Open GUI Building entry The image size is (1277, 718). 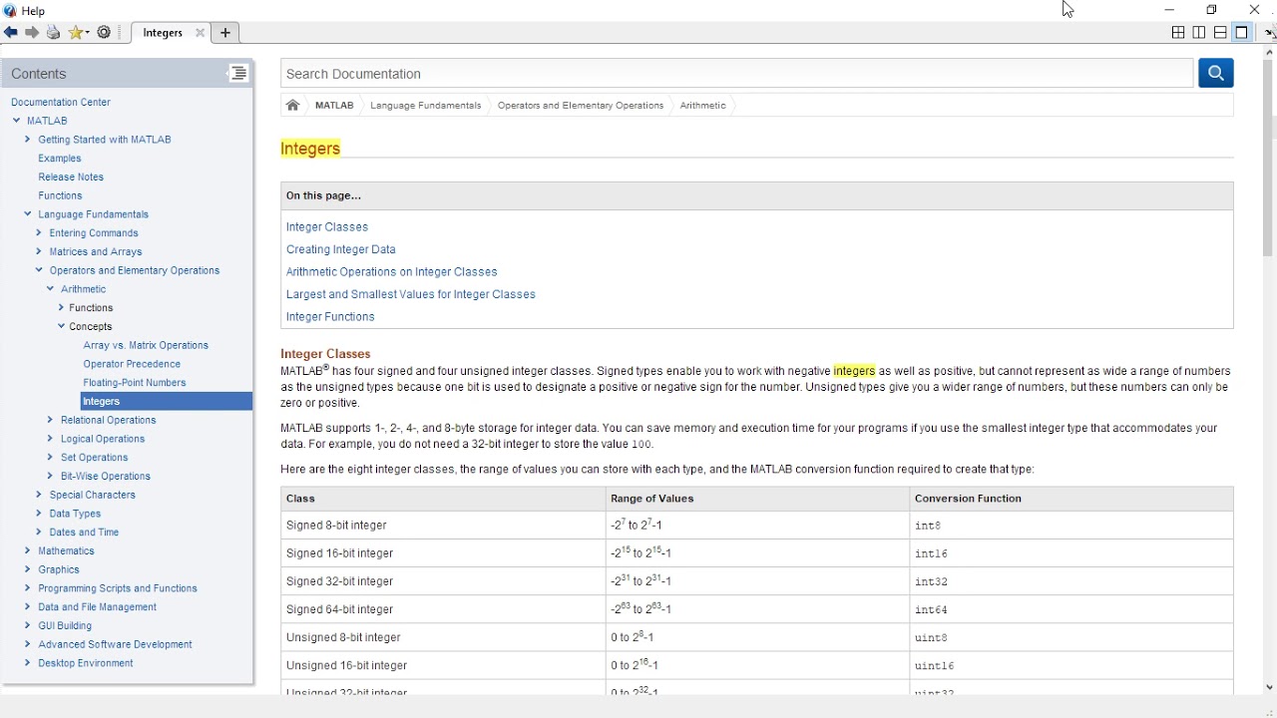pyautogui.click(x=65, y=626)
